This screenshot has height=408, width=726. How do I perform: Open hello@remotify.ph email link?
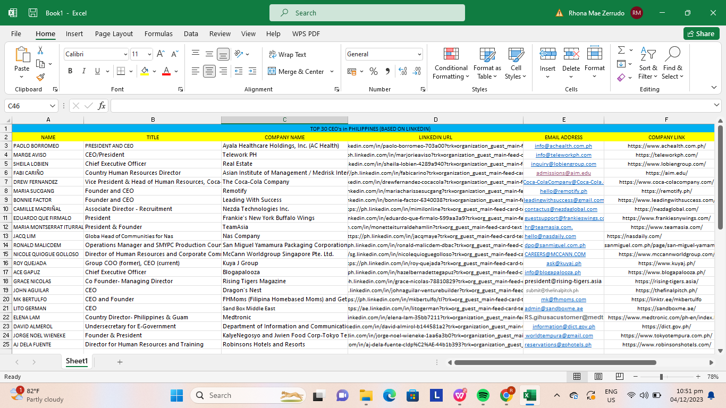(x=563, y=191)
